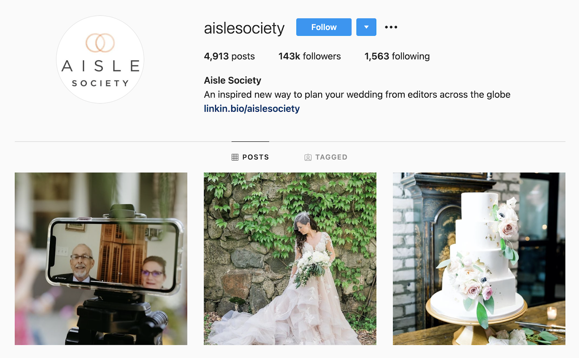Click the interlocking rings logo
Screen dimensions: 579x358
[x=100, y=43]
